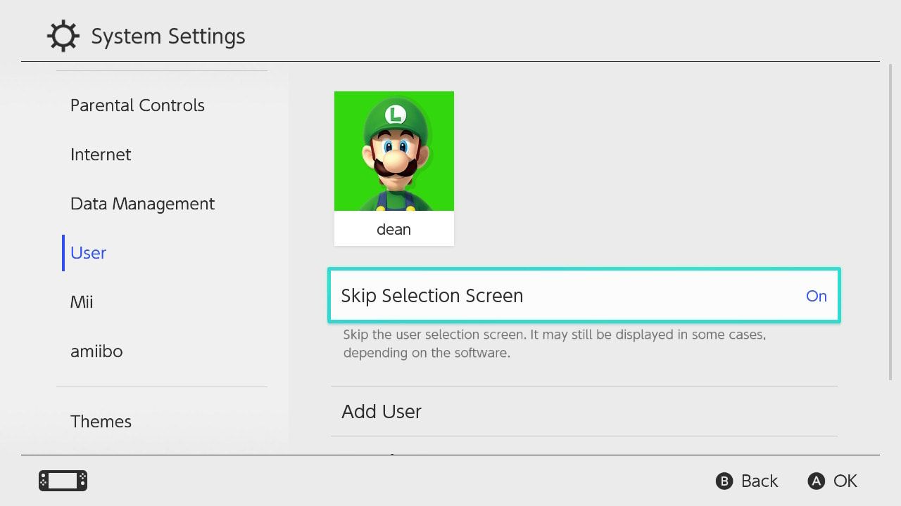Open the Mii settings section
Image resolution: width=901 pixels, height=506 pixels.
pos(82,301)
